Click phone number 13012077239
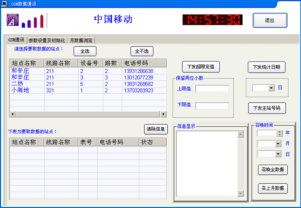The width and height of the screenshot is (301, 208). (x=138, y=77)
